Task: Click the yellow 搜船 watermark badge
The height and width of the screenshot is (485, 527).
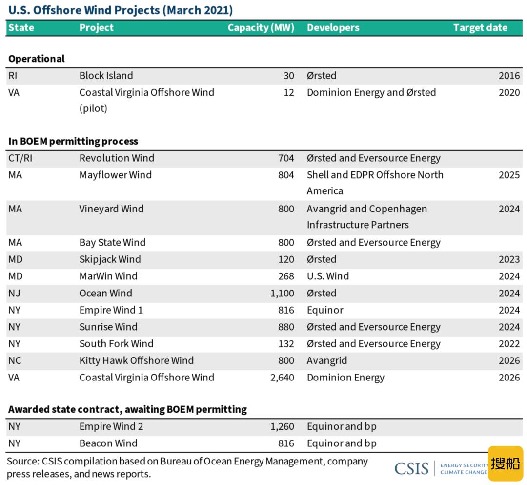Action: (x=506, y=464)
